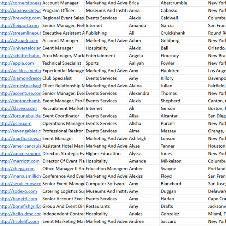Follow the wilkins-media link
Screen dimensions: 226x226
pos(20,71)
